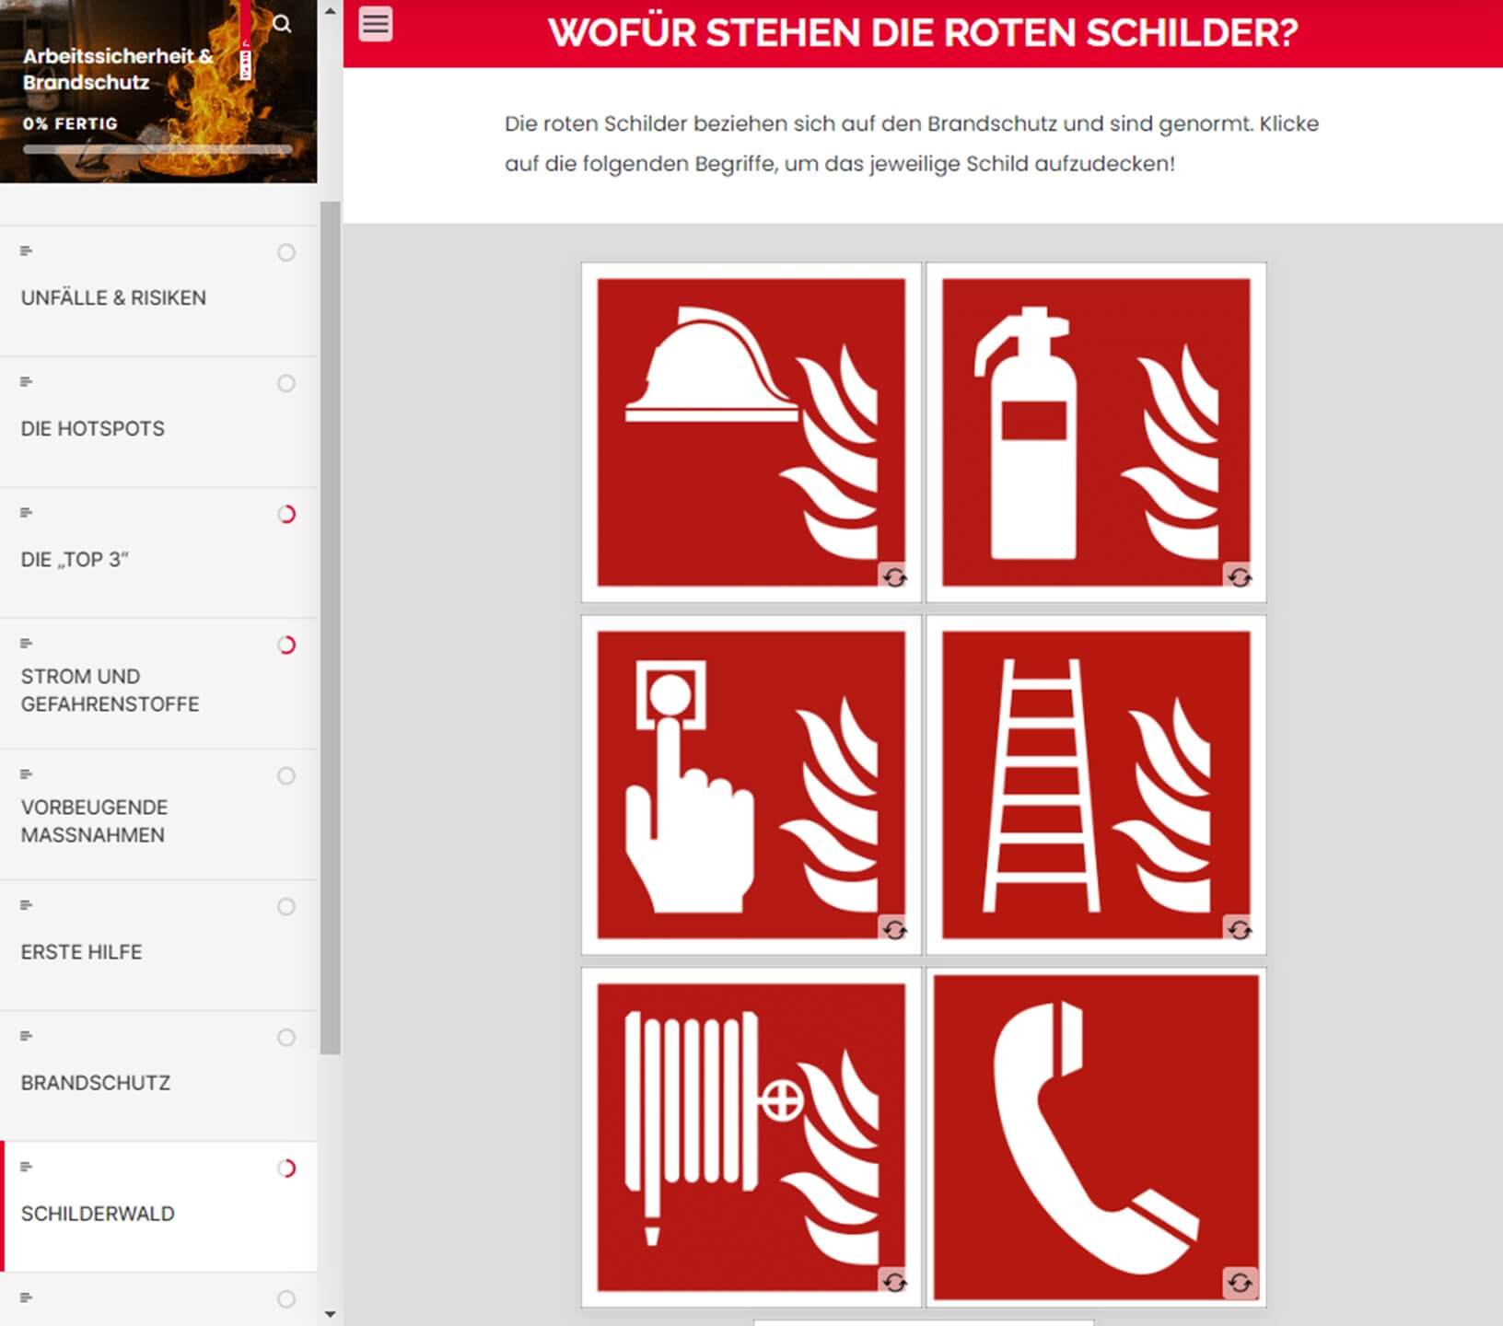
Task: Open the hamburger menu in red header
Action: point(376,24)
